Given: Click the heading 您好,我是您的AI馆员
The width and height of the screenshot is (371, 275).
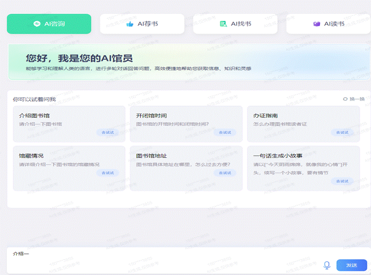Looking at the screenshot, I should pyautogui.click(x=79, y=58).
